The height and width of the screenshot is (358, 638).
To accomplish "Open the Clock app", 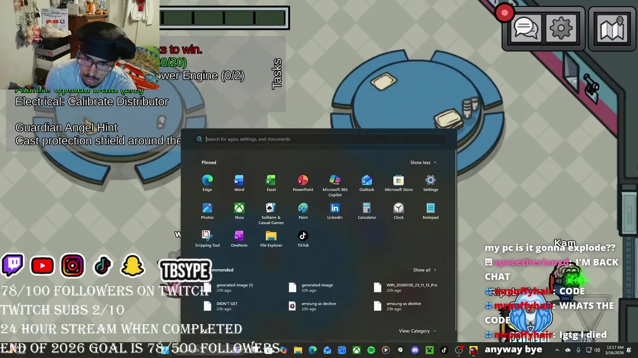I will click(399, 211).
